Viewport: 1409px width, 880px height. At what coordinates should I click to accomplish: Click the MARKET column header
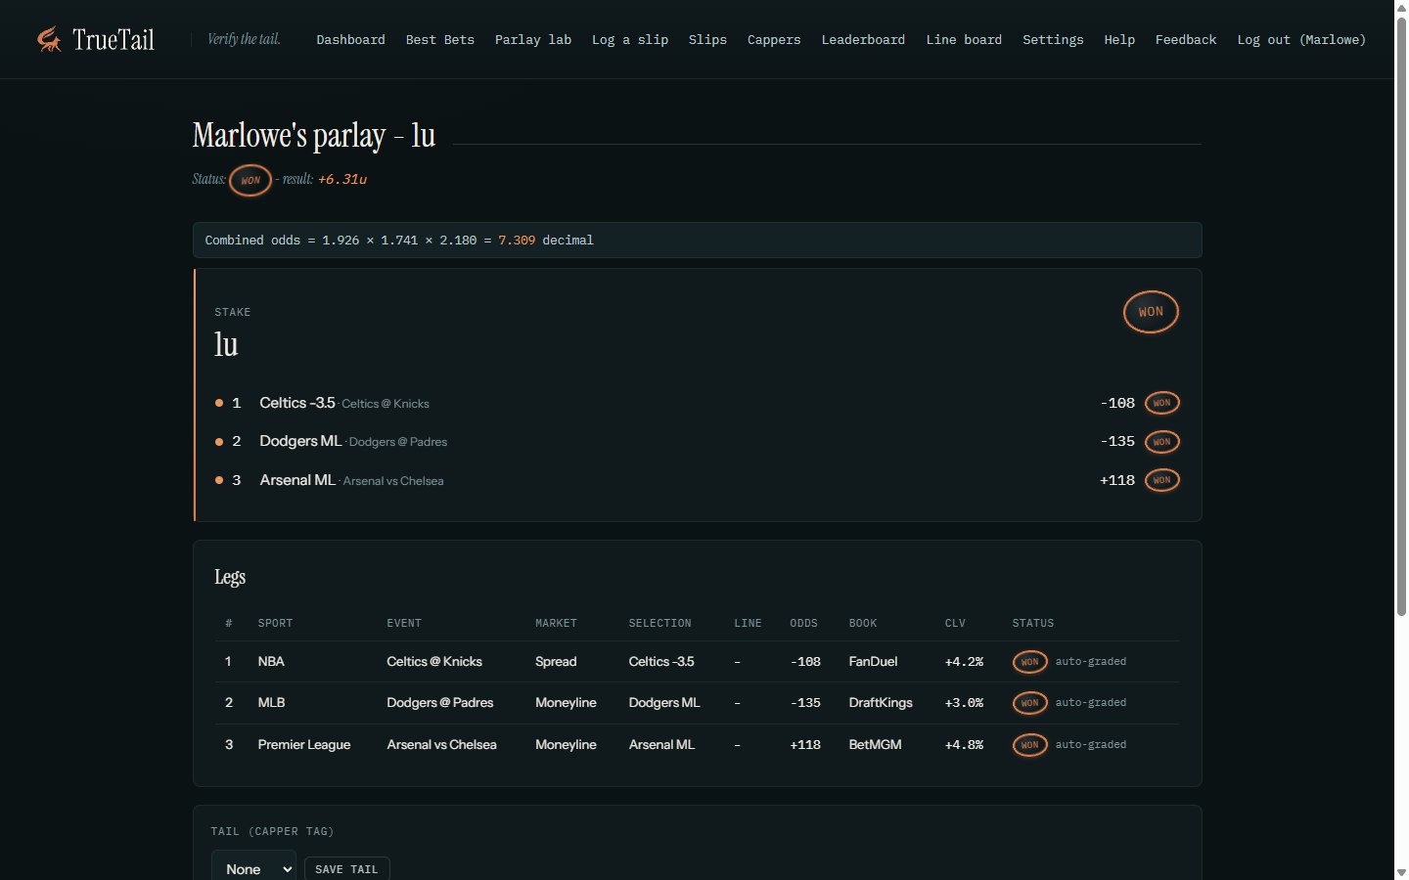click(x=556, y=623)
